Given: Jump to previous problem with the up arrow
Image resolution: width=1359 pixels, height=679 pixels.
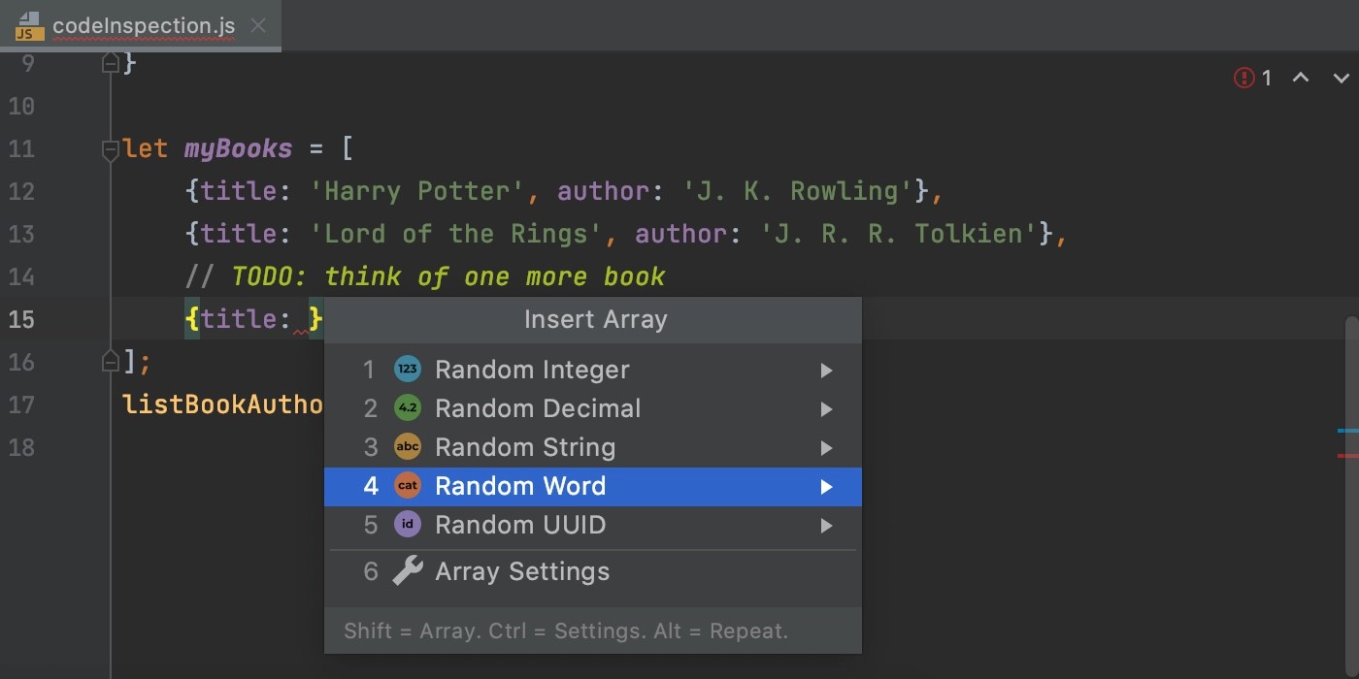Looking at the screenshot, I should coord(1301,78).
